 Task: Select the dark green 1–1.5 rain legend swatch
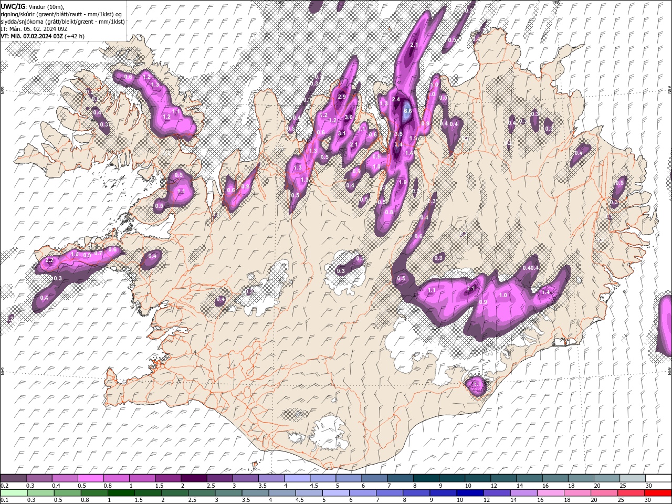[121, 493]
